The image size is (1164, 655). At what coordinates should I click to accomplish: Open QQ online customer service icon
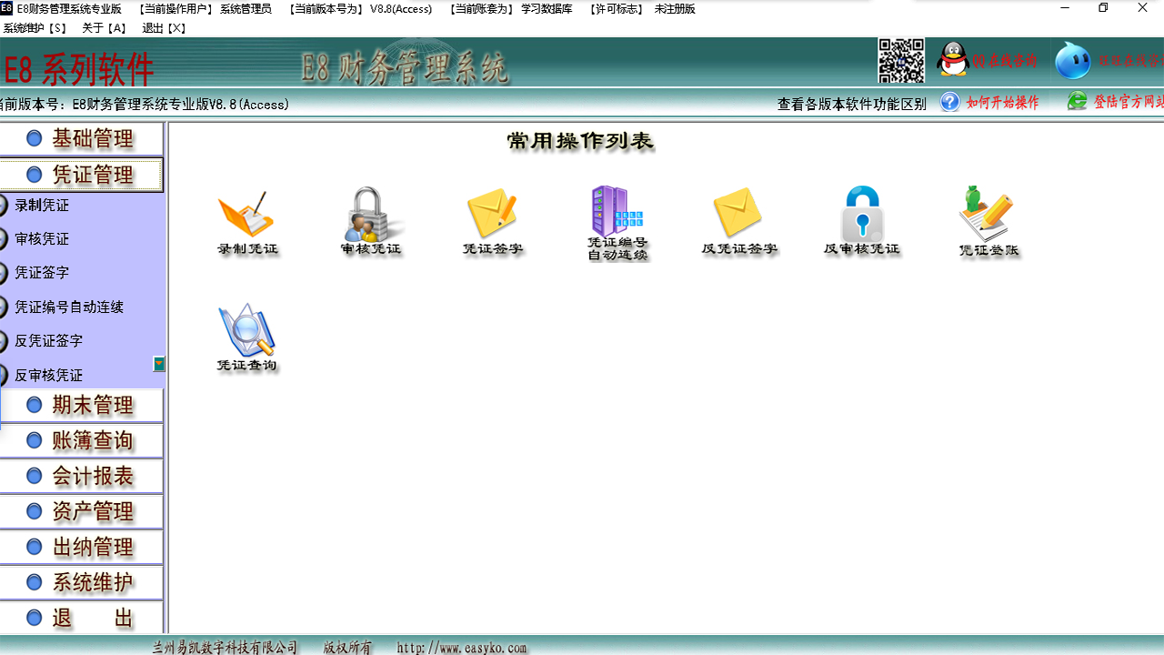[x=953, y=59]
